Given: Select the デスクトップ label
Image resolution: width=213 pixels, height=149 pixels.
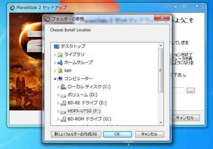Looking at the screenshot, I should [x=73, y=46].
